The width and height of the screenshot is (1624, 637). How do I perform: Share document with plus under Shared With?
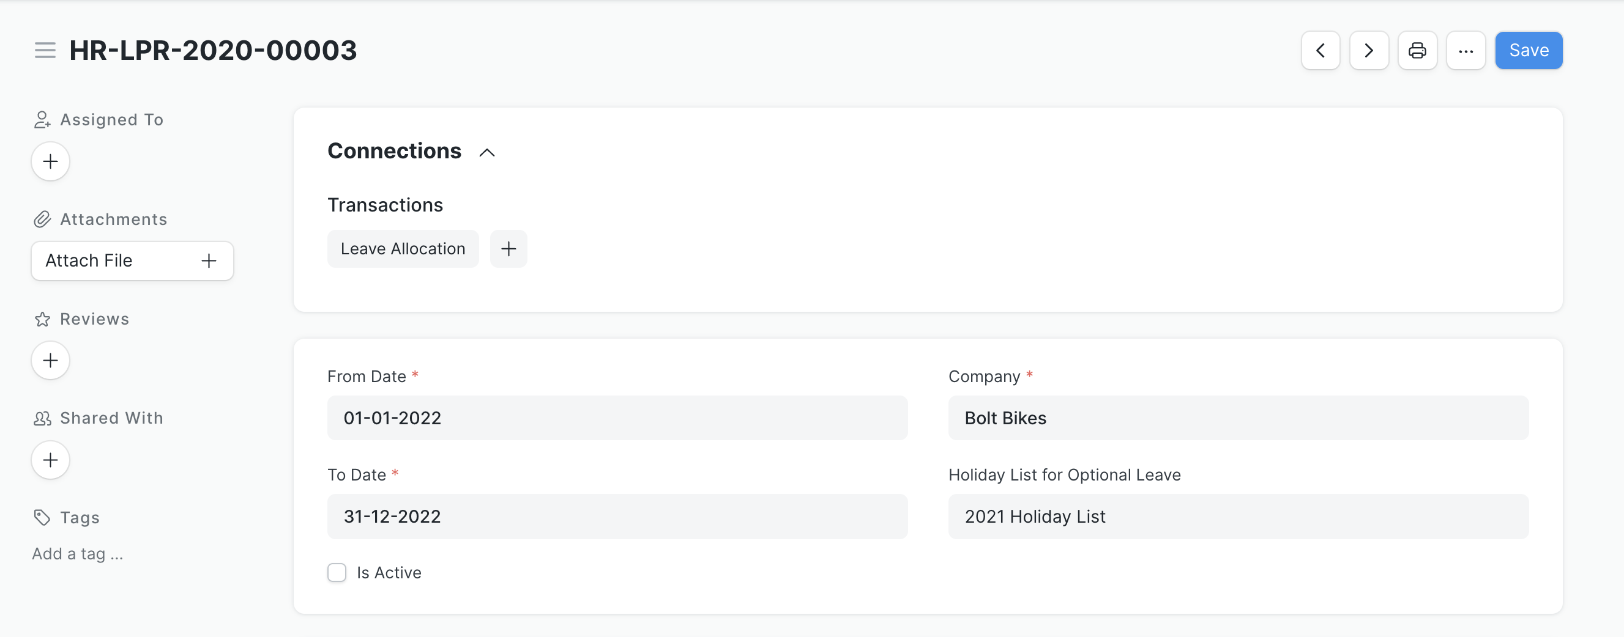pyautogui.click(x=50, y=460)
